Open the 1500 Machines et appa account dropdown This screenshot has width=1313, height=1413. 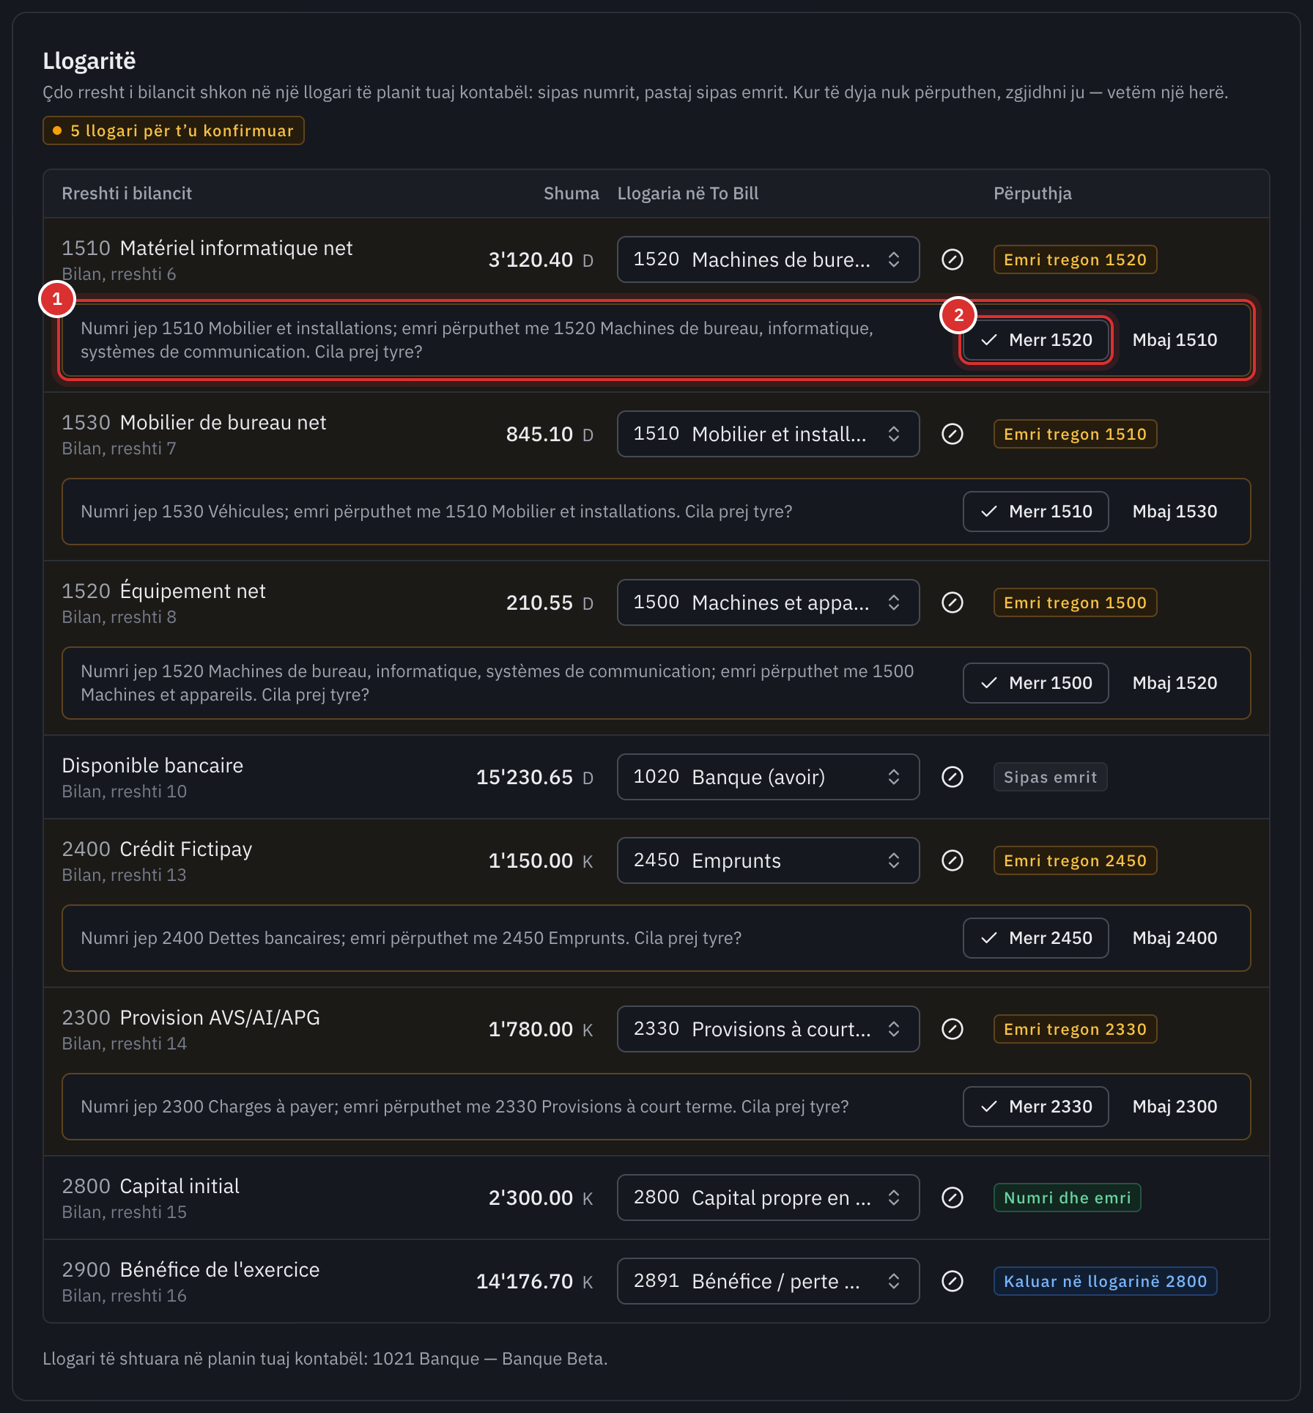click(768, 602)
